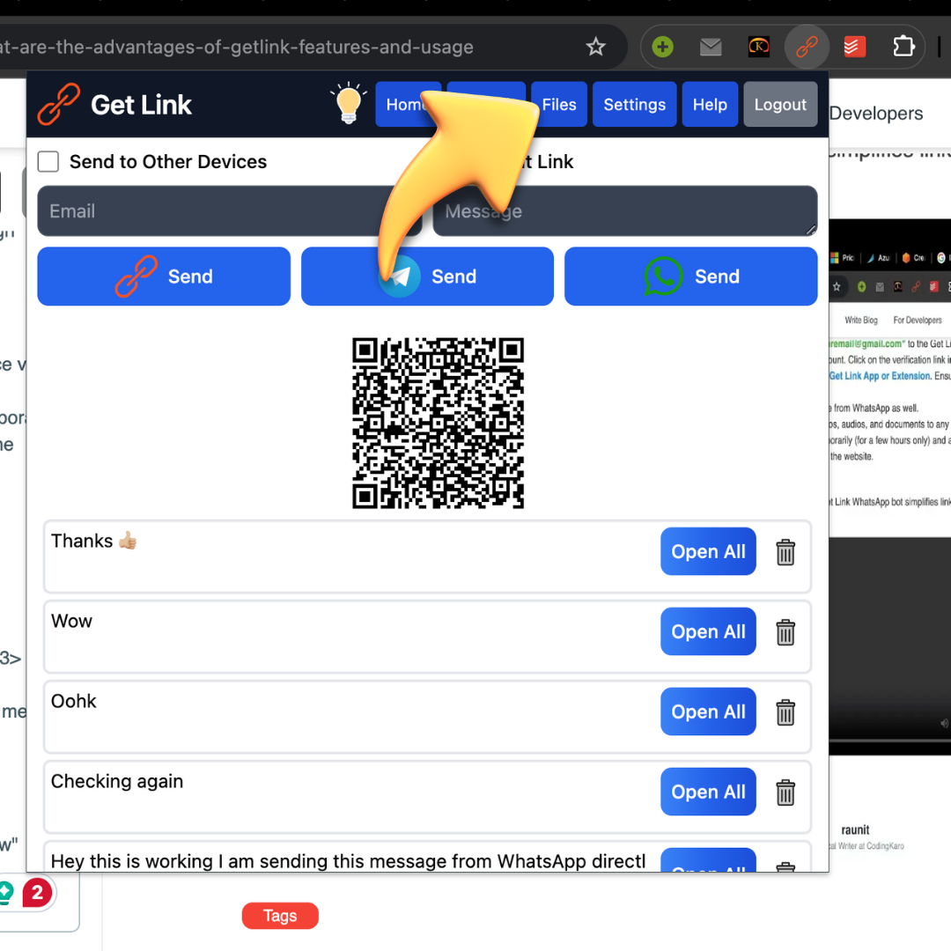Select the Checking again message text

coord(117,781)
